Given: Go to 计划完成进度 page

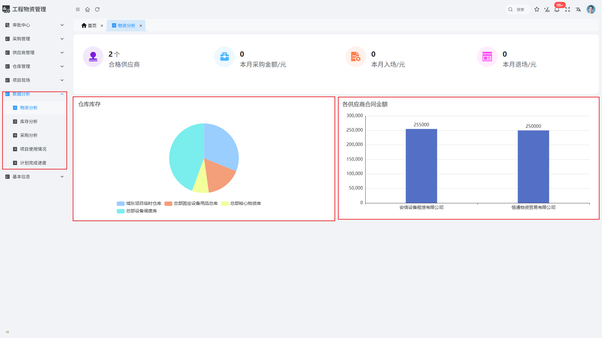Looking at the screenshot, I should coord(33,163).
